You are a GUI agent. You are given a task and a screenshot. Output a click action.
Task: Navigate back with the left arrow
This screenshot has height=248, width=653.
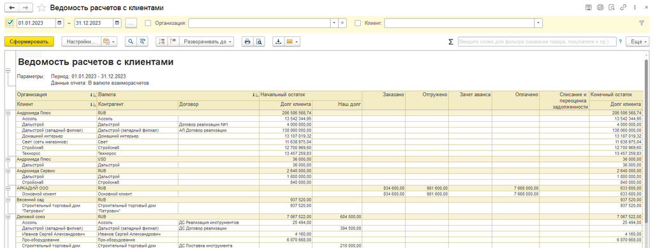[x=11, y=8]
